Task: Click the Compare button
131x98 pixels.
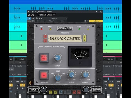Action: (x=41, y=21)
